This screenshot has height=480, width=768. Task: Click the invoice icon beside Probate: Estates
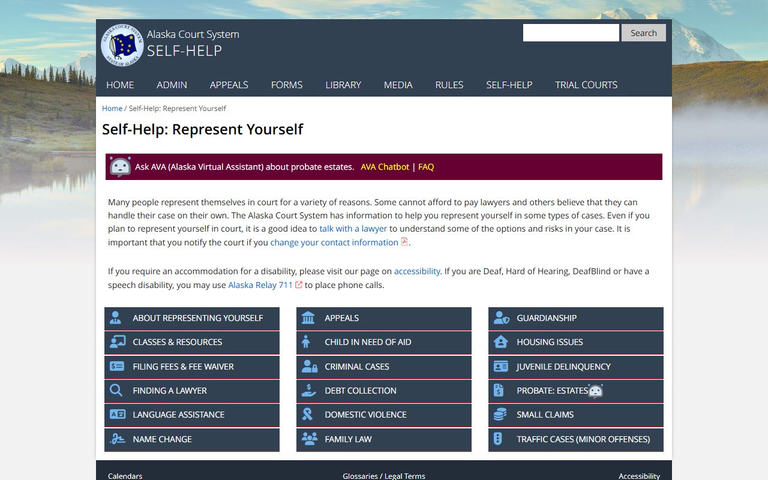click(499, 391)
